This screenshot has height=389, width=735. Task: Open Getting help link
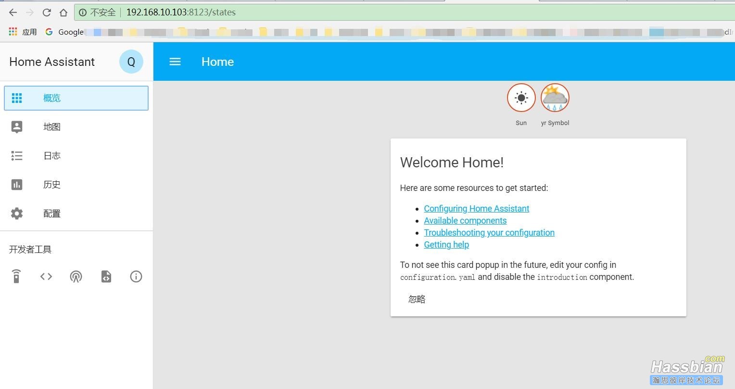tap(446, 245)
